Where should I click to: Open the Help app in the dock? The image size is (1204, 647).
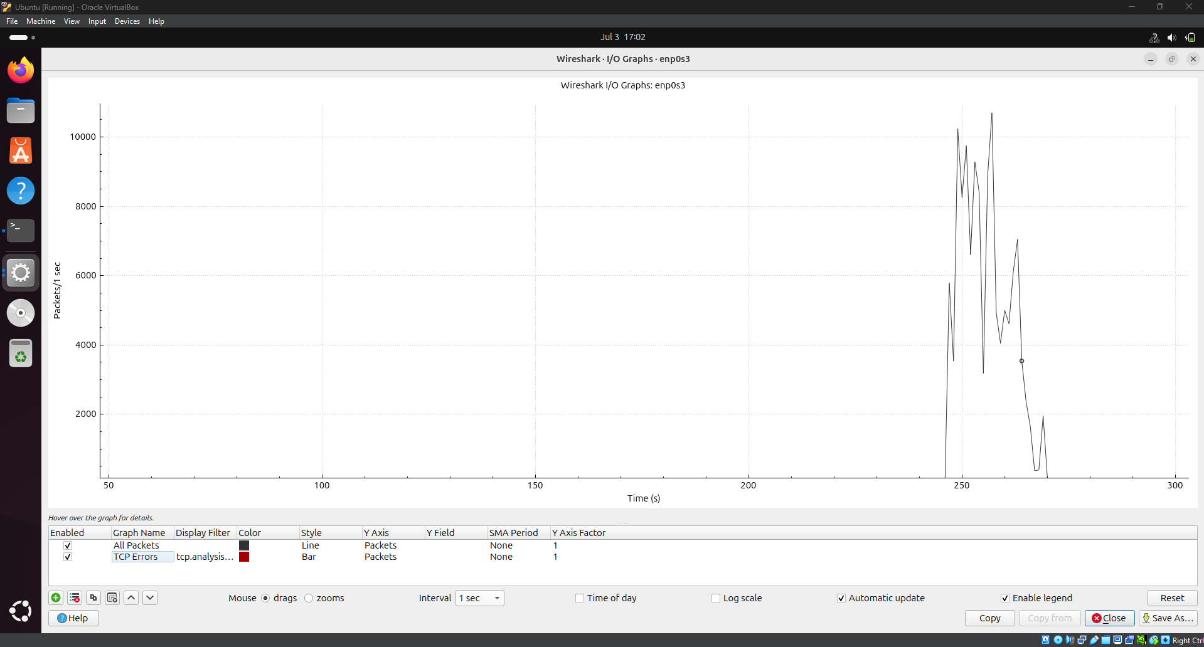pos(21,191)
